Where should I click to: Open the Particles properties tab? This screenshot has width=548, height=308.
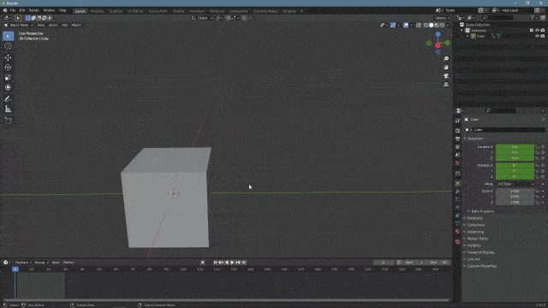(x=457, y=199)
